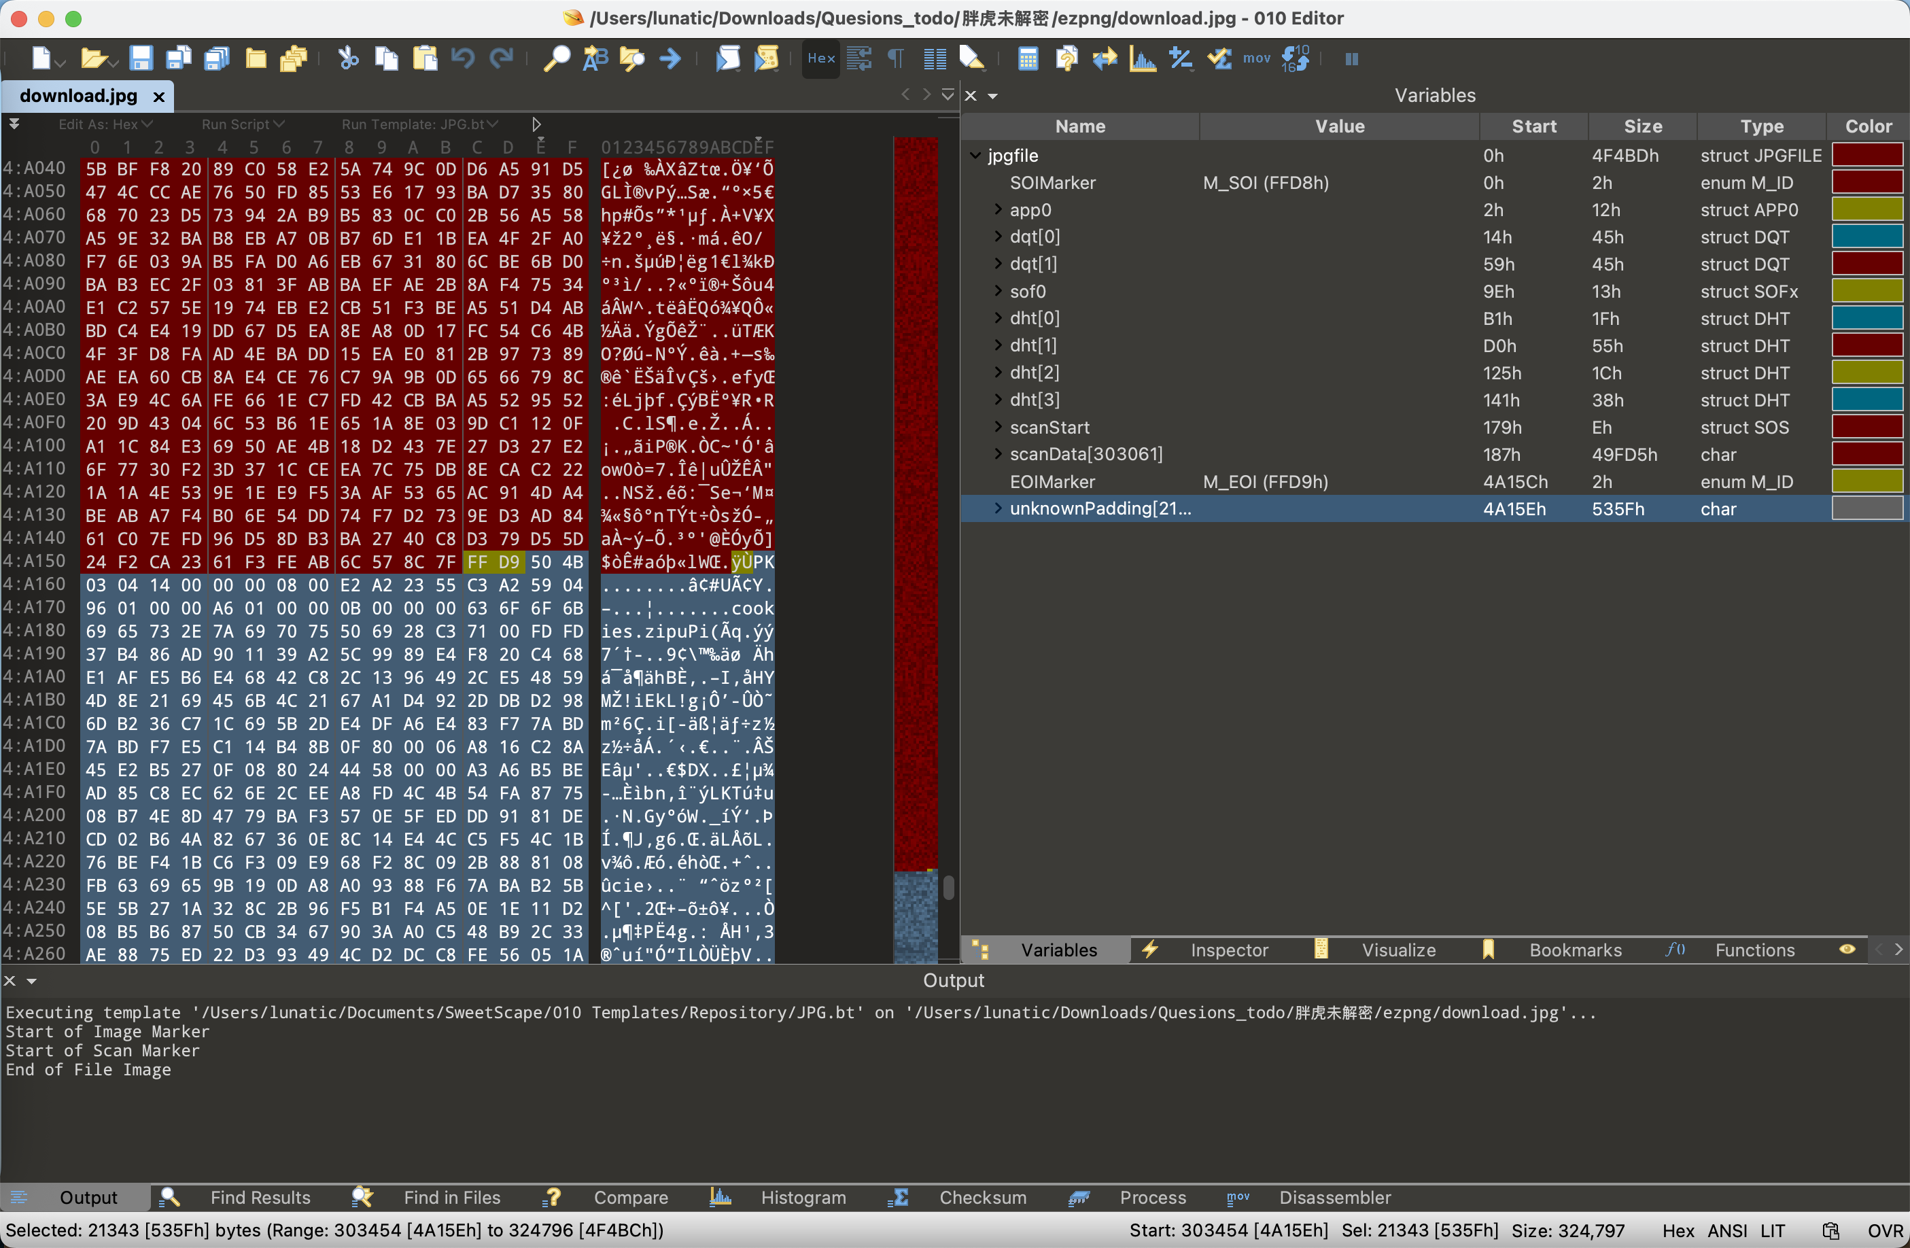This screenshot has width=1910, height=1248.
Task: Switch to the Inspector tab
Action: tap(1228, 950)
